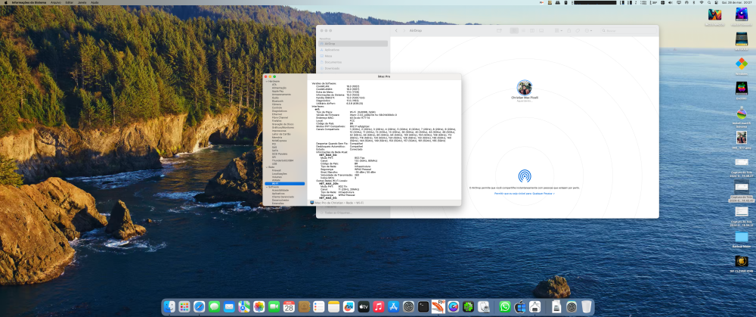Viewport: 756px width, 317px height.
Task: Open the Finder action (ellipsis) dropdown
Action: (589, 30)
